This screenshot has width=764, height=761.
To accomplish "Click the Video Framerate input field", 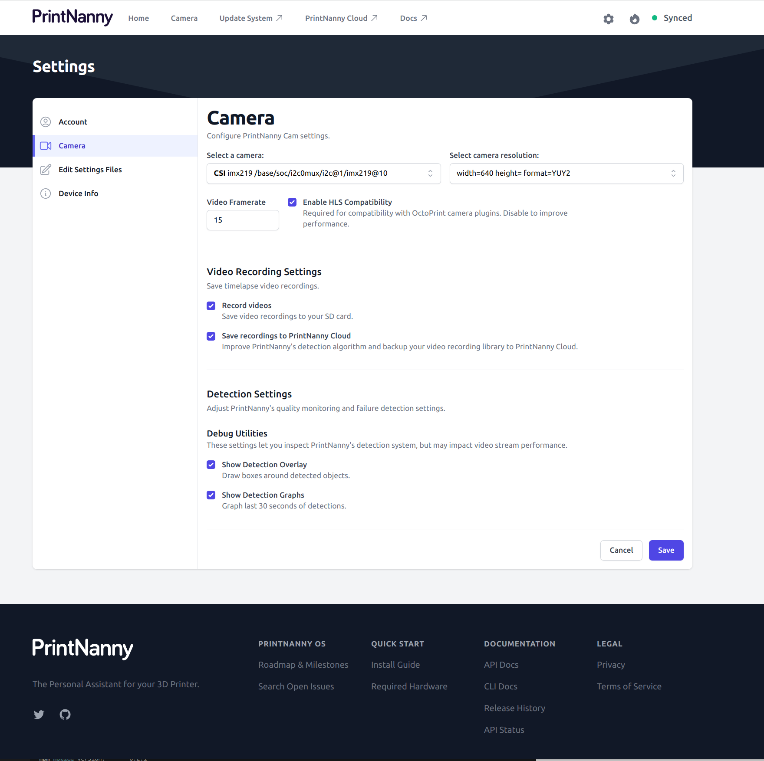I will pyautogui.click(x=243, y=220).
